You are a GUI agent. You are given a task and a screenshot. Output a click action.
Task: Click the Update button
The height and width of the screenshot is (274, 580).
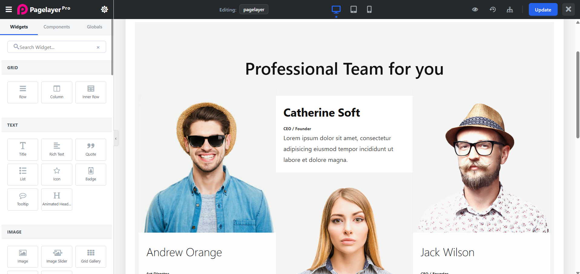click(x=543, y=10)
